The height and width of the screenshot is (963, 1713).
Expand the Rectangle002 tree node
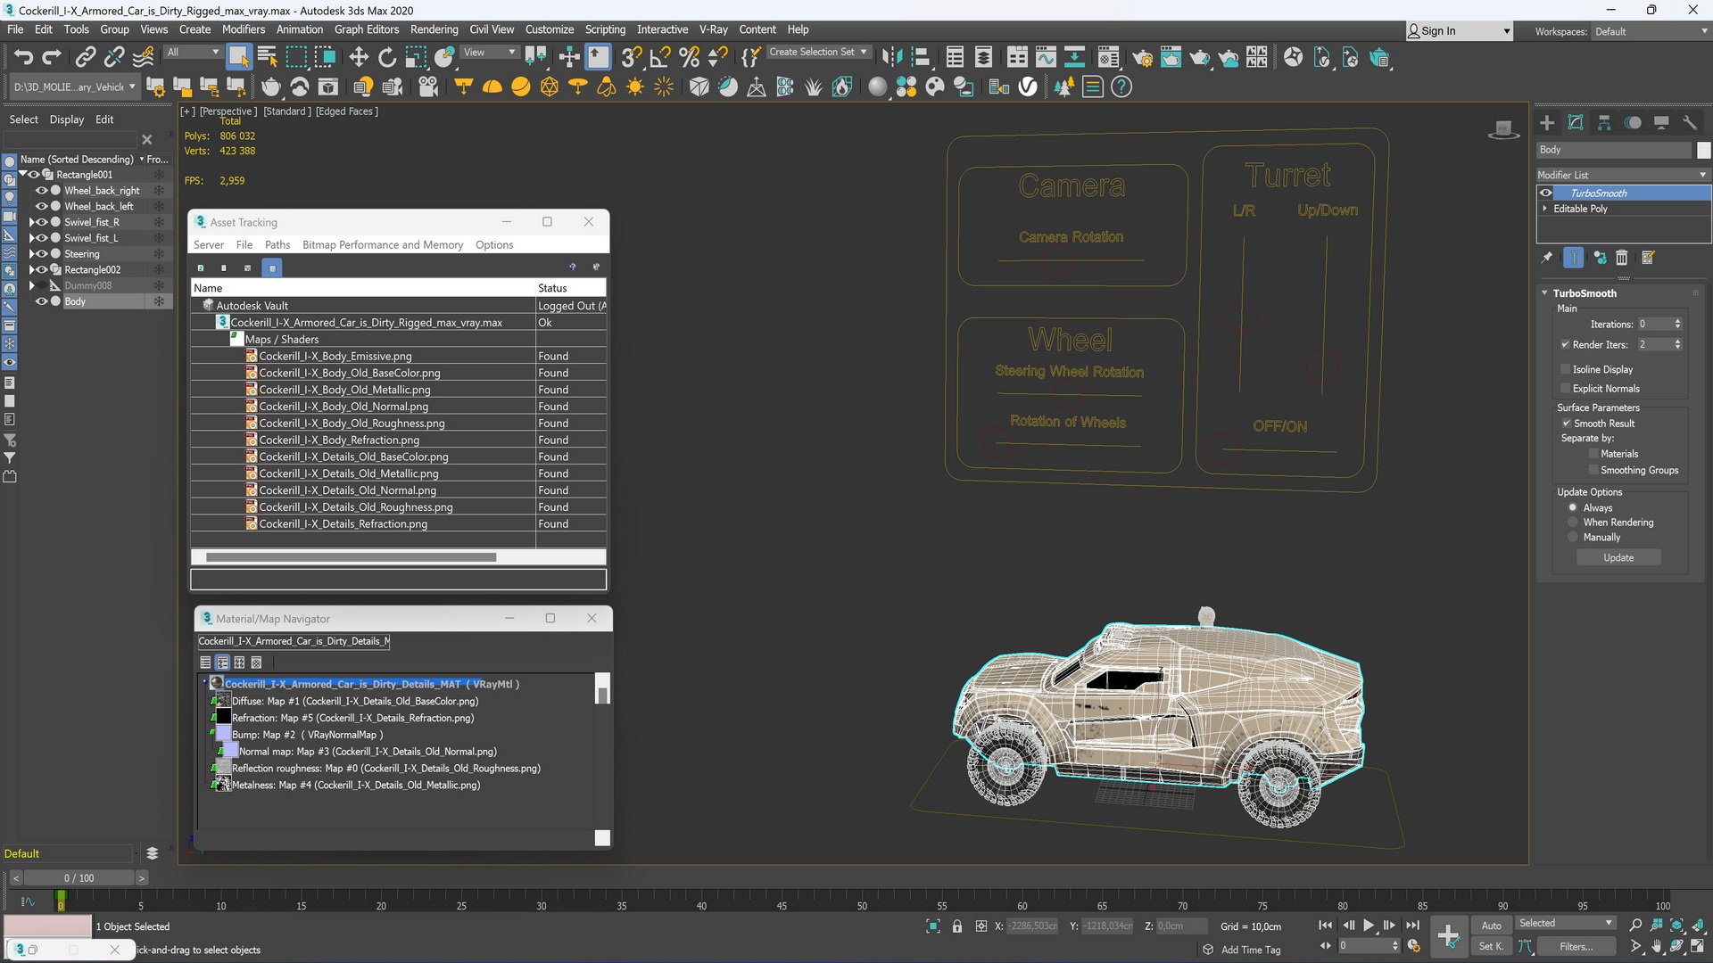pyautogui.click(x=32, y=269)
